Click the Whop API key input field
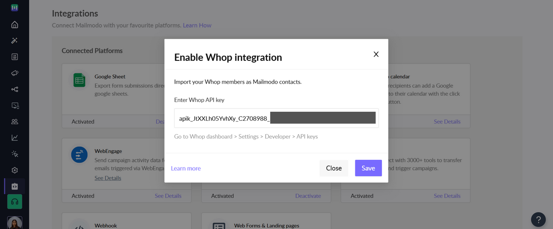This screenshot has height=229, width=553. [x=276, y=118]
